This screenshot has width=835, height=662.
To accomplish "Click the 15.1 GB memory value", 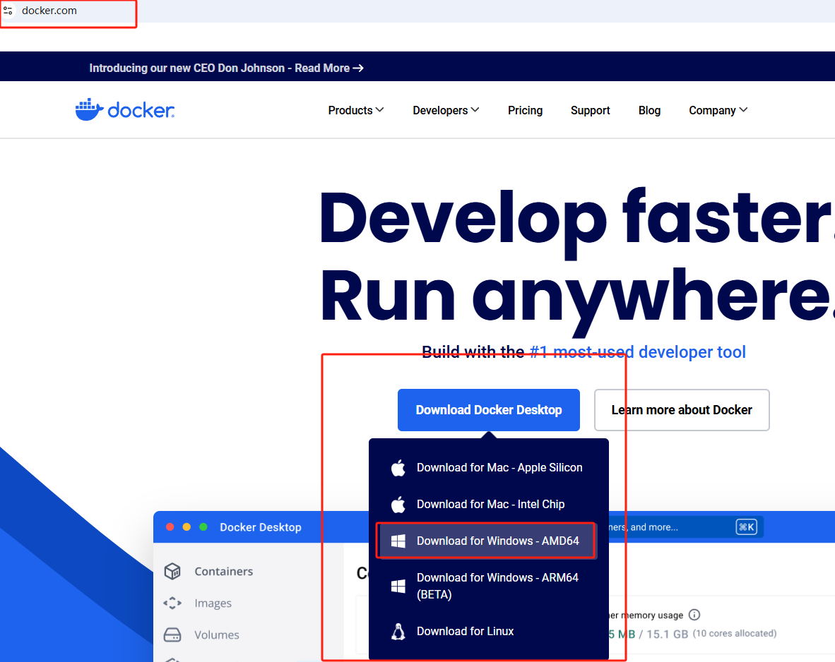I will 668,634.
